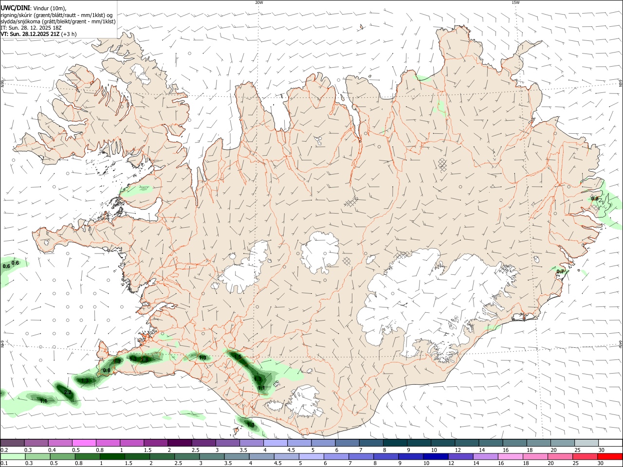Click the deep blue bottom row swatch between 10 and 12

[435, 456]
